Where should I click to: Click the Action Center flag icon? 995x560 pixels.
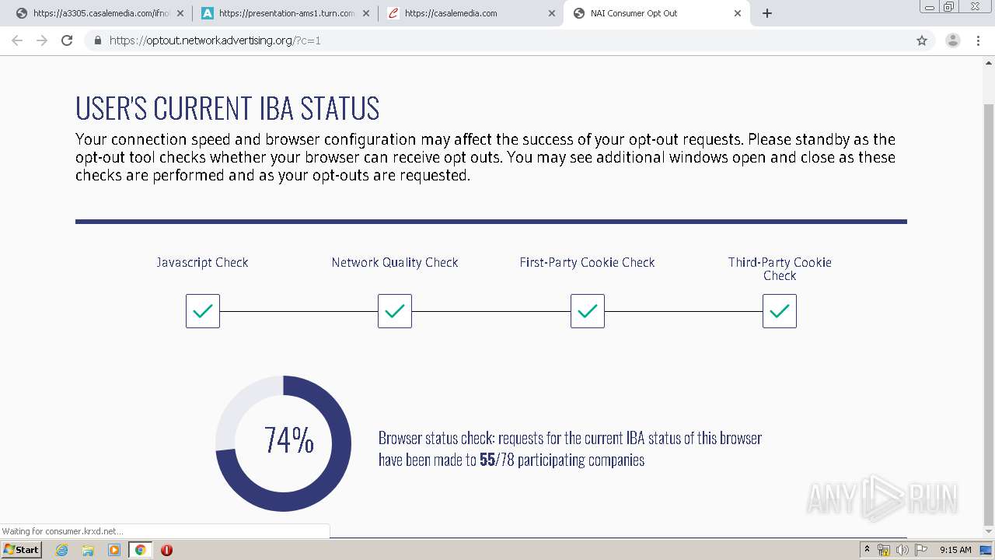click(x=920, y=550)
